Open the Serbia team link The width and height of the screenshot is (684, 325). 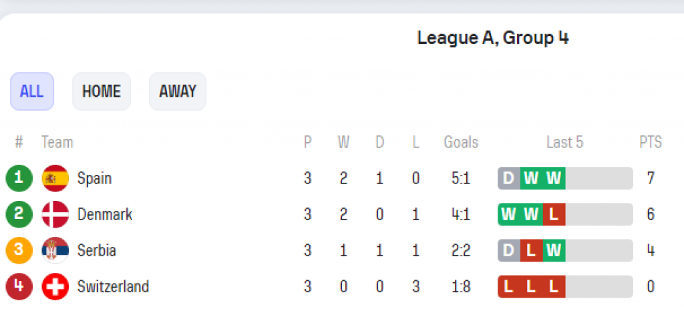coord(97,250)
